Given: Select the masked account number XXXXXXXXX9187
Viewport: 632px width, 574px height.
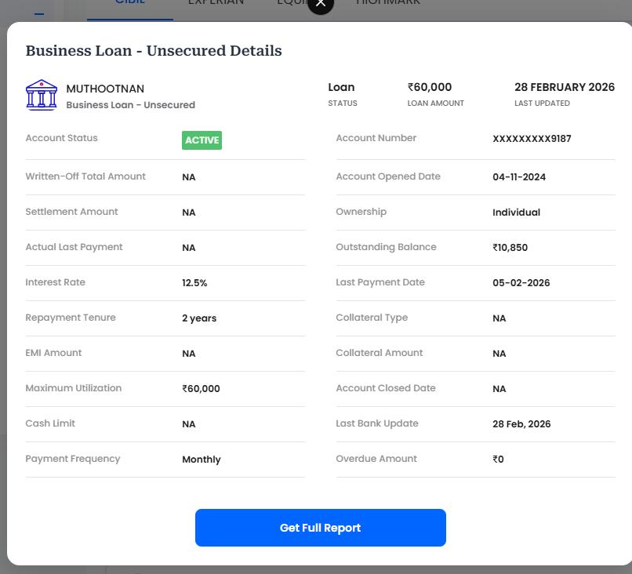Looking at the screenshot, I should pyautogui.click(x=532, y=139).
